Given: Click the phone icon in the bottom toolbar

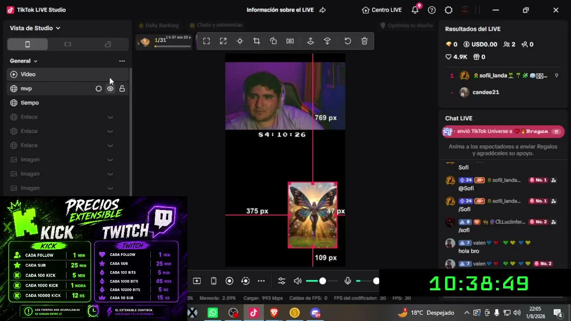Looking at the screenshot, I should [214, 281].
